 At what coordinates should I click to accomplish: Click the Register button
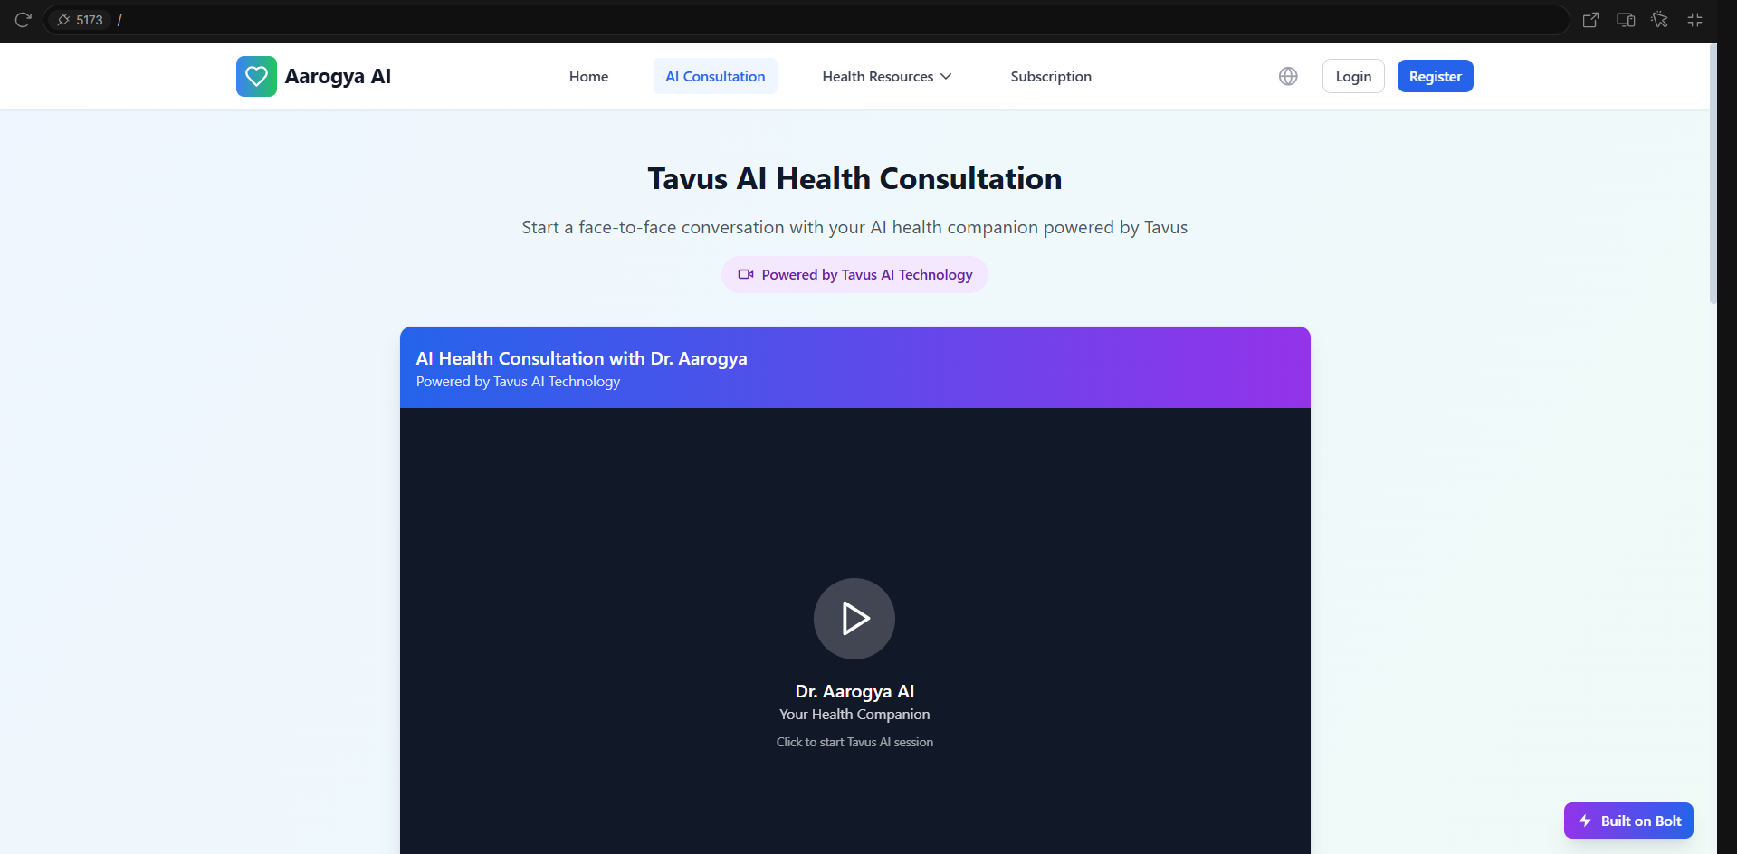point(1435,76)
